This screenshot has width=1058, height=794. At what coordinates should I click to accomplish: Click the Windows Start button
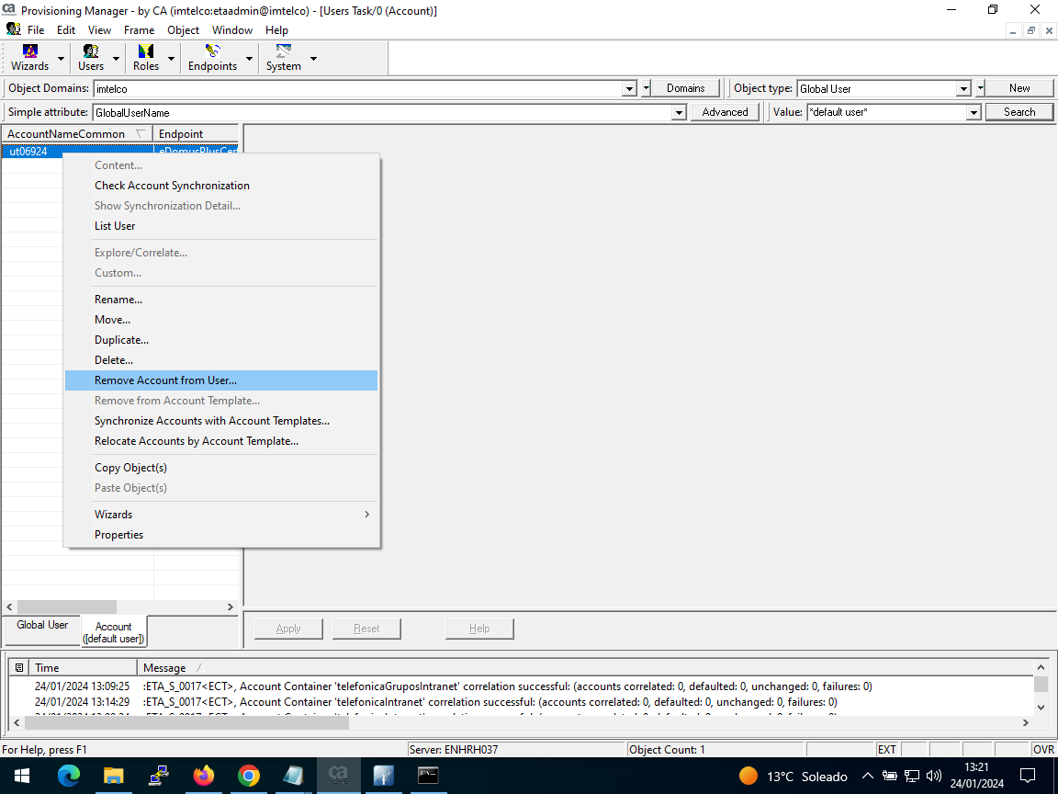21,775
